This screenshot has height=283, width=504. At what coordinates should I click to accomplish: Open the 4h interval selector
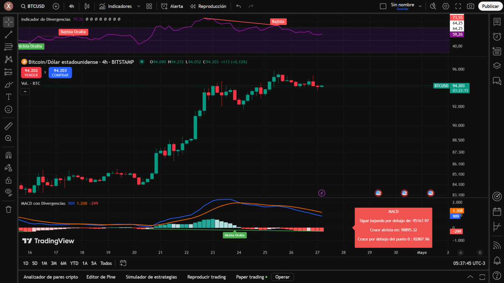[x=71, y=6]
